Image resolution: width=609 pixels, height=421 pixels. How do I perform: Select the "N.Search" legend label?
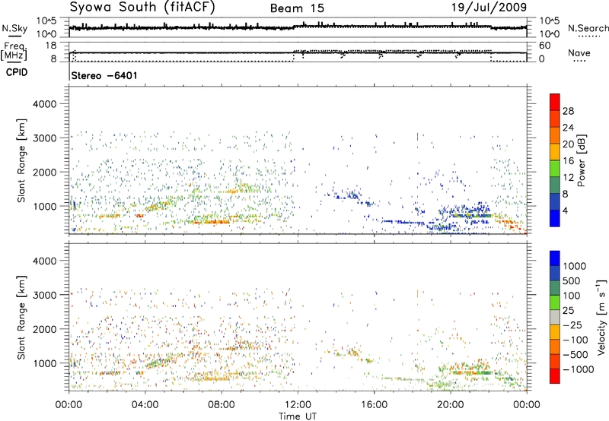coord(588,28)
